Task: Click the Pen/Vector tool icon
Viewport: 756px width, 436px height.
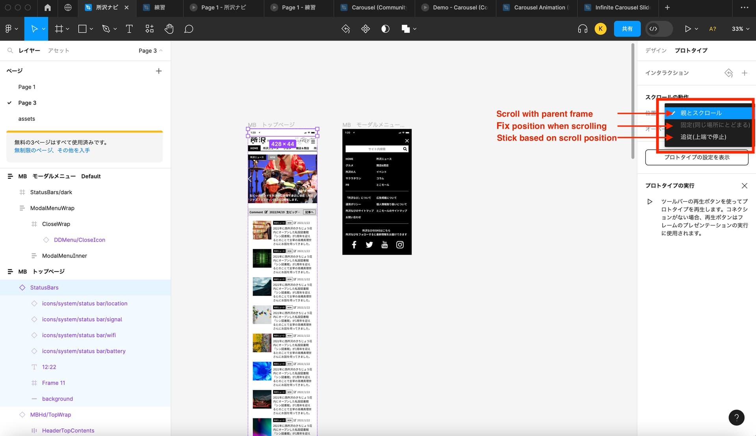Action: tap(106, 29)
